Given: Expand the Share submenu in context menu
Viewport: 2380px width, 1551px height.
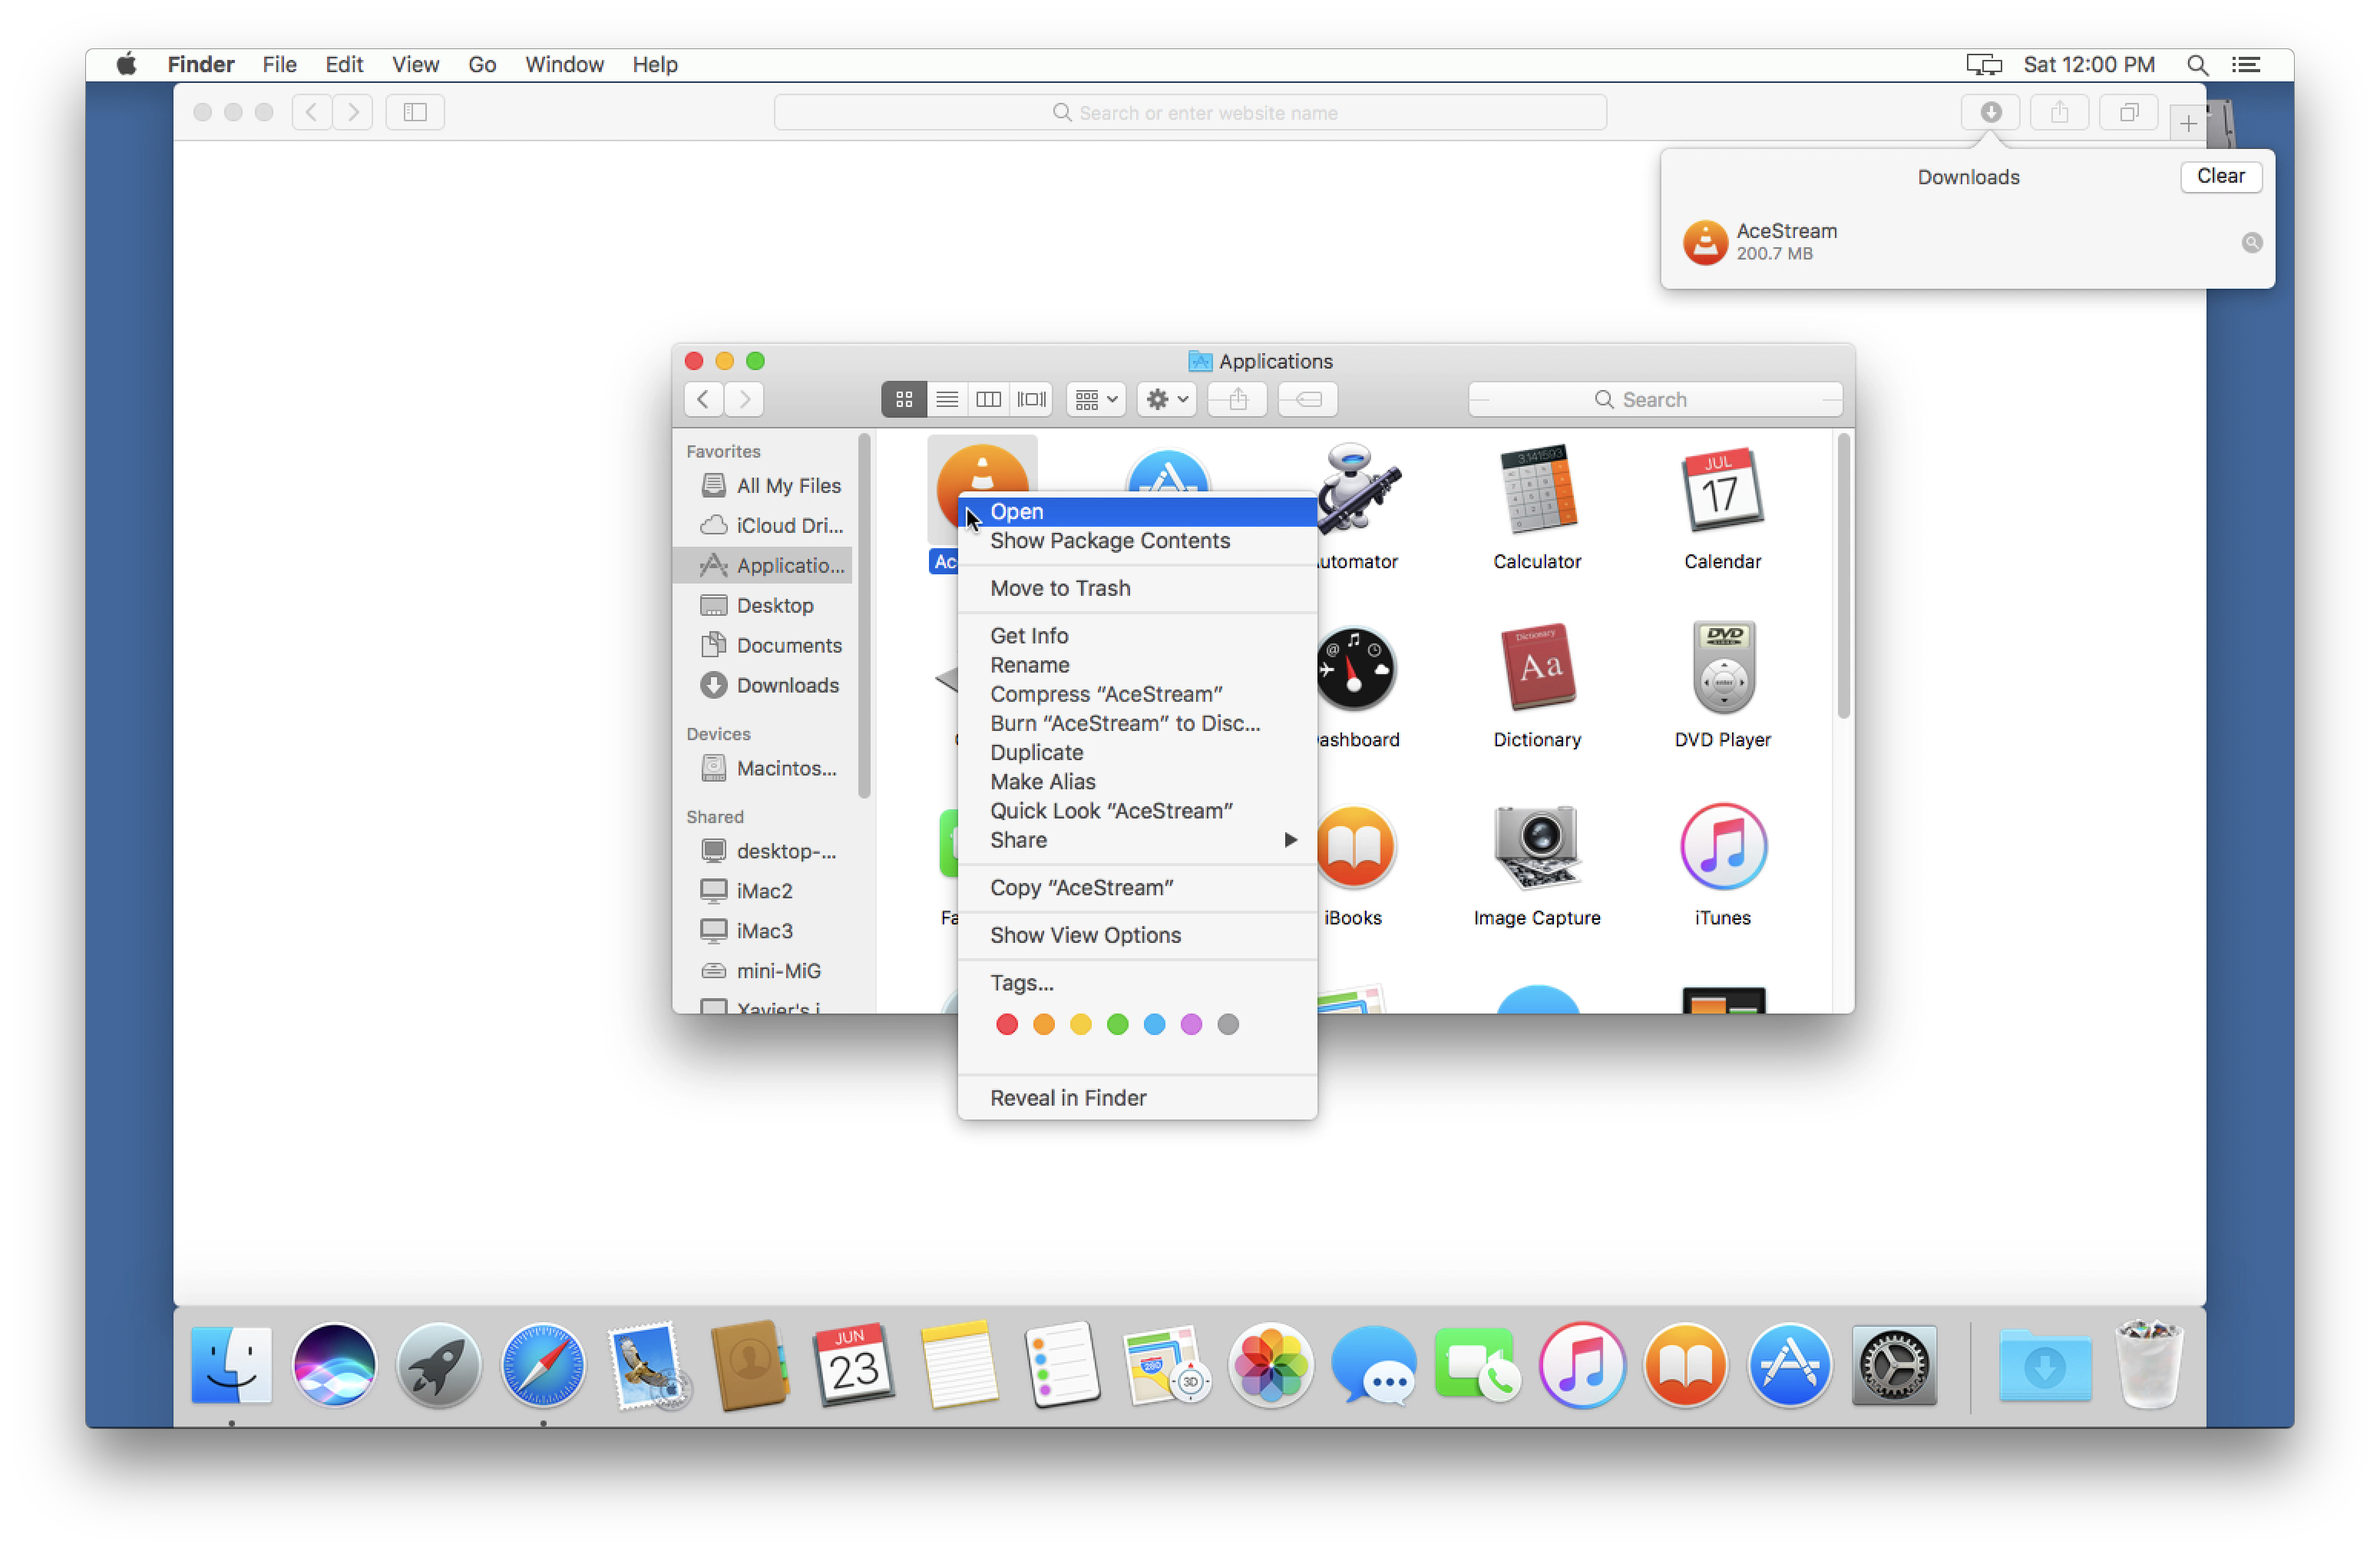Looking at the screenshot, I should pos(1137,840).
